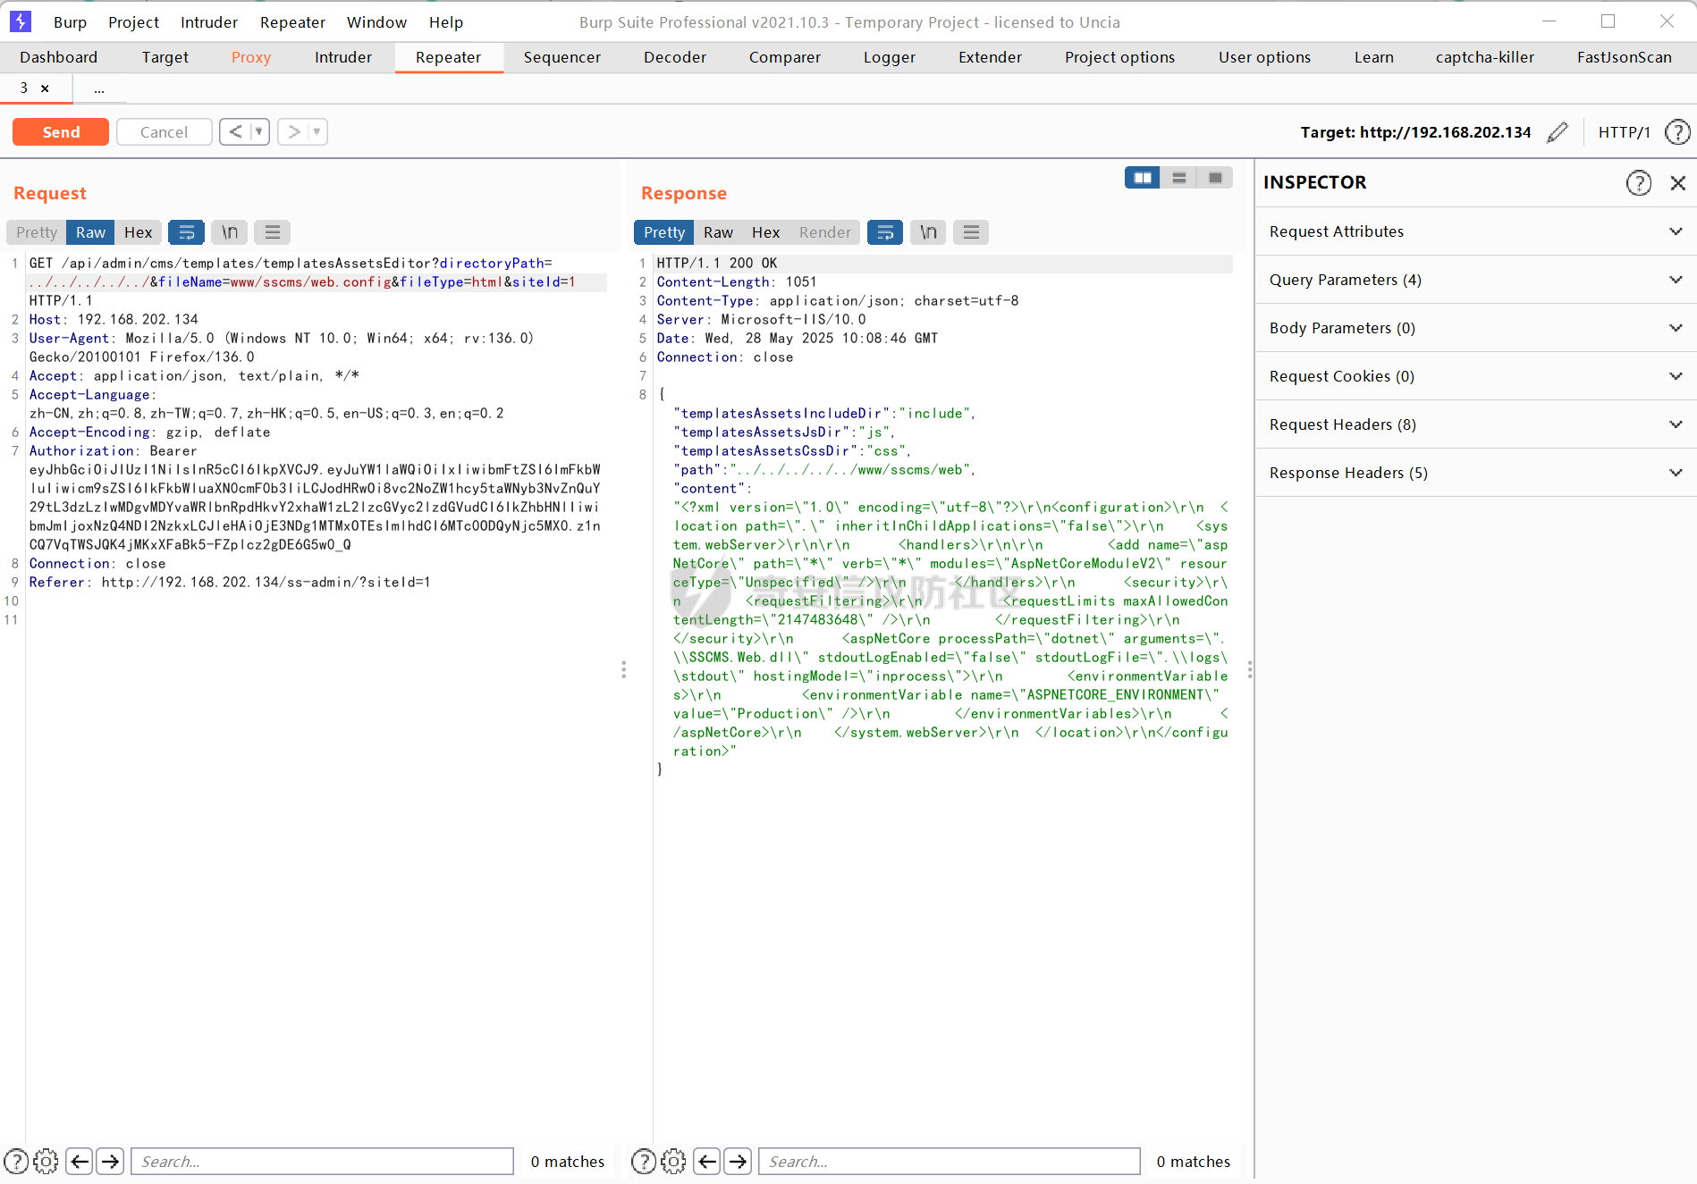Select side-by-side layout icon in Response
The width and height of the screenshot is (1697, 1184).
point(1143,178)
